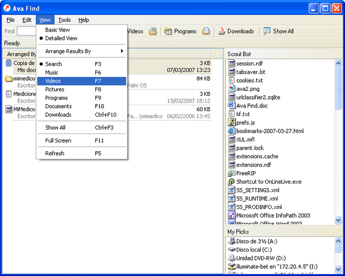Open the Edit menu
Image resolution: width=345 pixels, height=276 pixels.
tap(27, 20)
